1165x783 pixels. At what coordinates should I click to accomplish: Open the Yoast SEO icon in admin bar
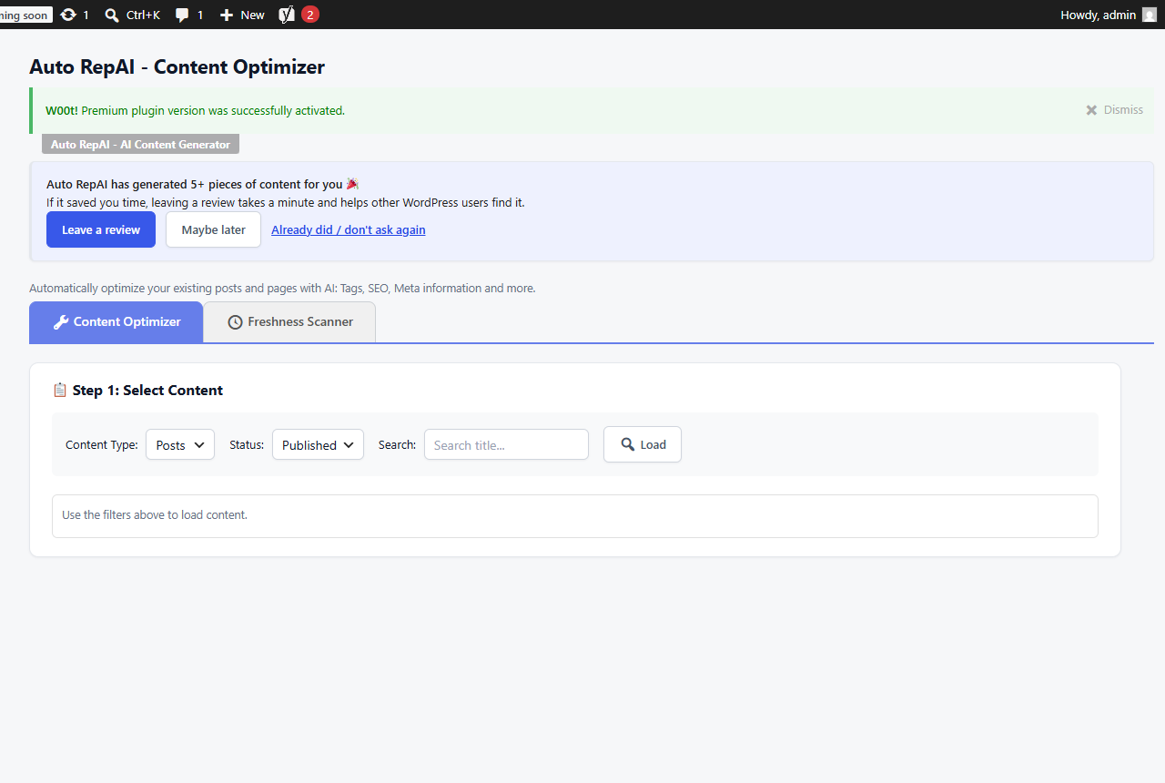click(x=287, y=15)
